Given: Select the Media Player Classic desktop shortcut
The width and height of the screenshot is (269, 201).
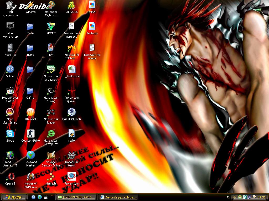Looking at the screenshot, I should [10, 95].
